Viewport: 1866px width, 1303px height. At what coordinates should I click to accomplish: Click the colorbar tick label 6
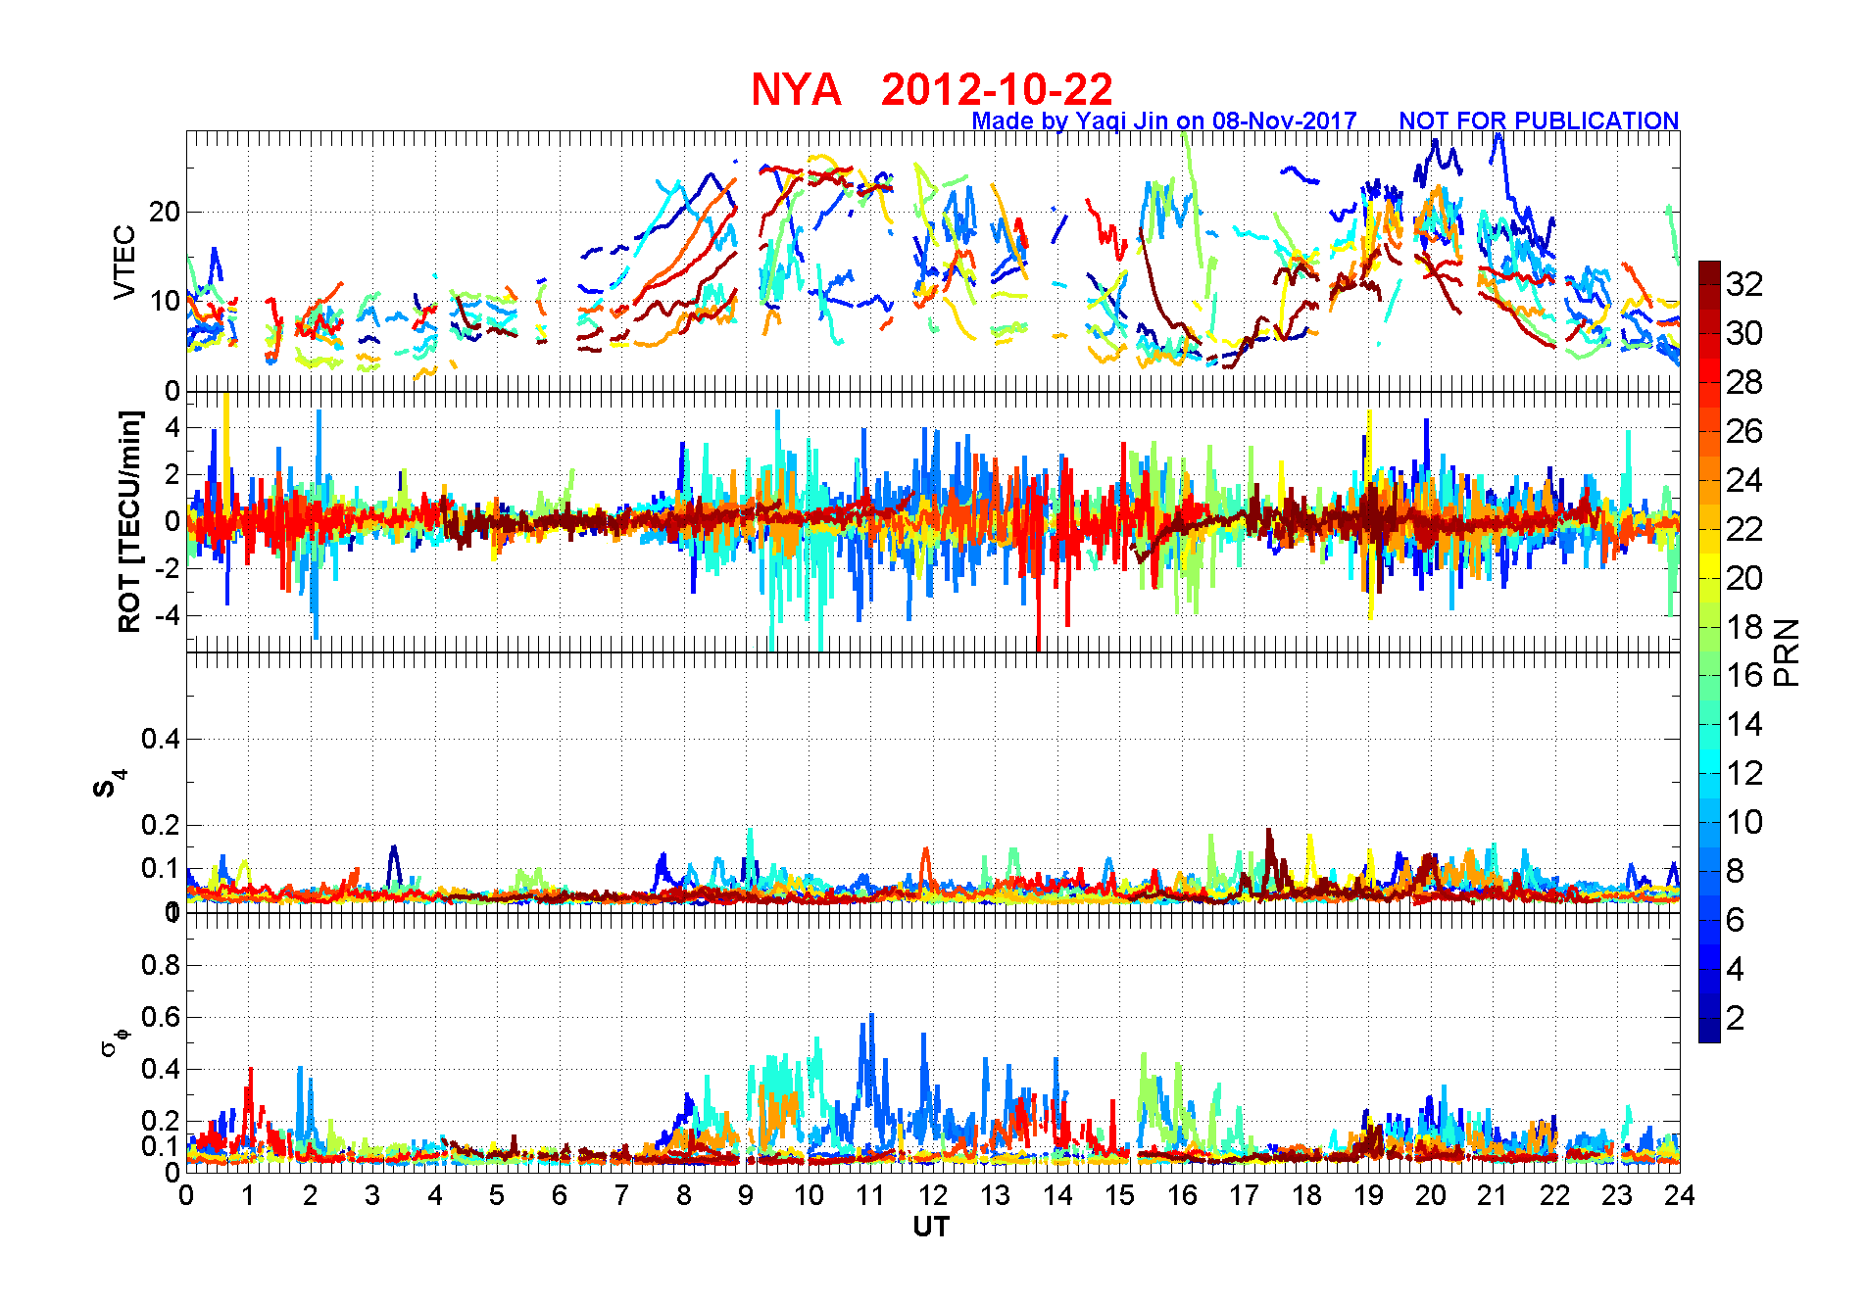[1736, 920]
